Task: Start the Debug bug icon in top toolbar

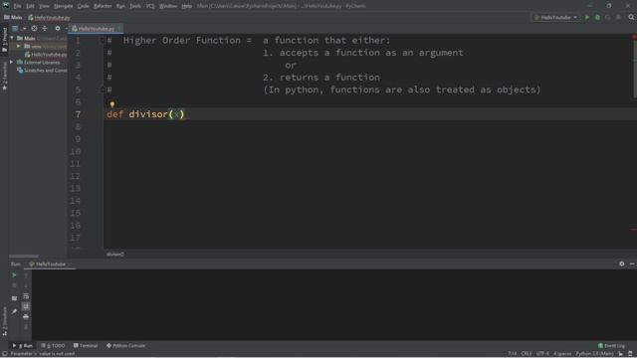Action: 597,18
